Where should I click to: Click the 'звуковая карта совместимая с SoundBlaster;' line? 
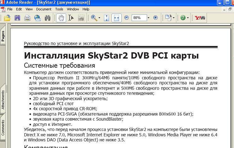tap(78, 119)
